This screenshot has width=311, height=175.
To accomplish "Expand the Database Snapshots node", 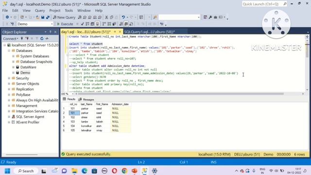I will (13, 62).
